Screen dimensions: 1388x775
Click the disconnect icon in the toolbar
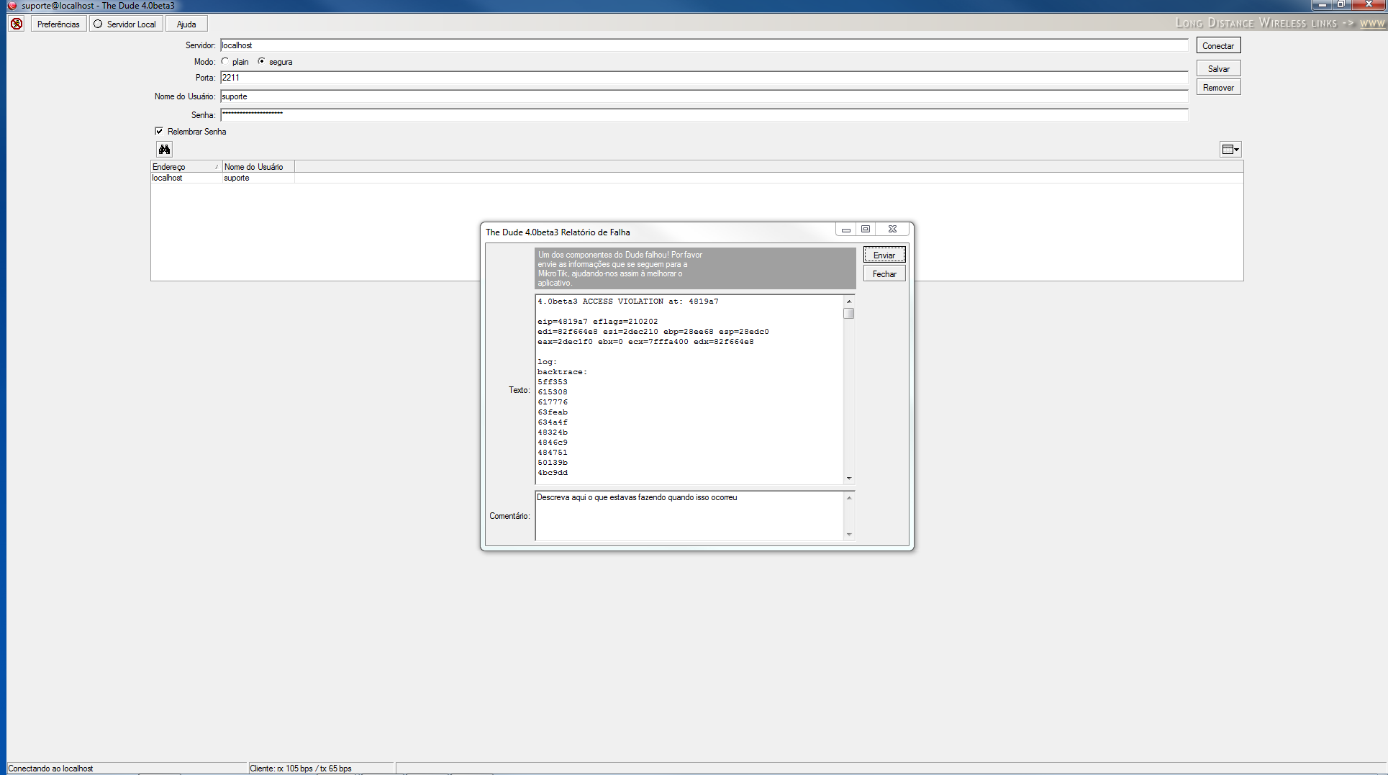coord(17,24)
